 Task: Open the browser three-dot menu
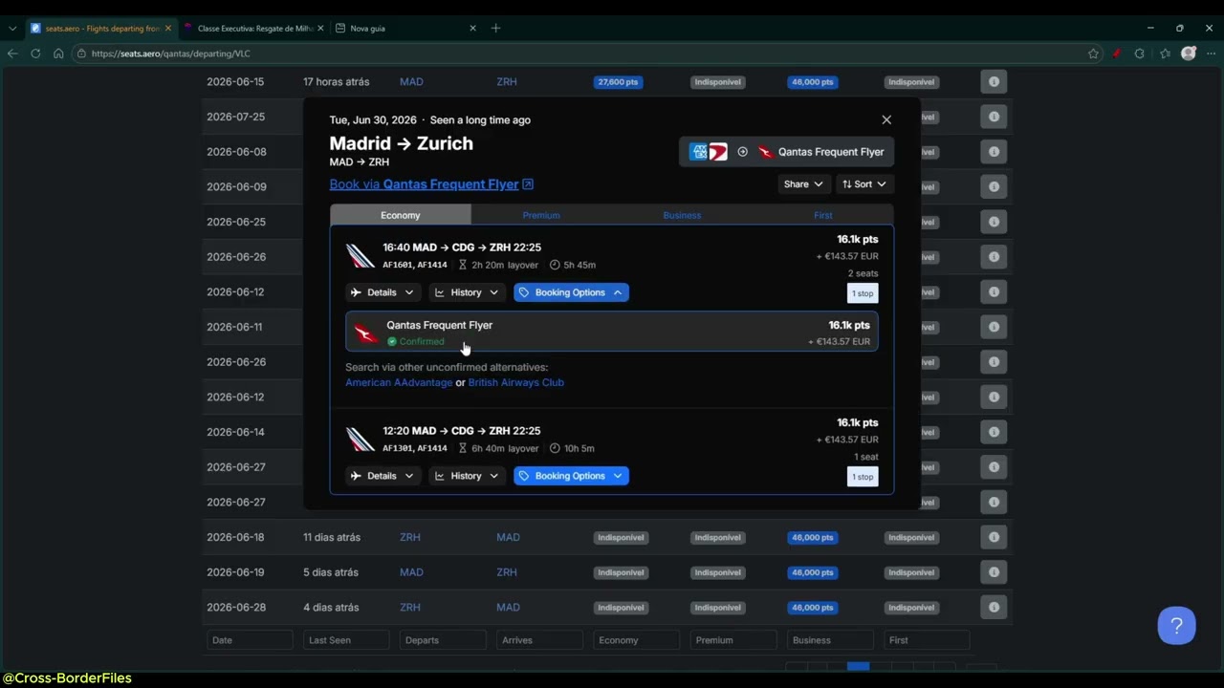click(x=1211, y=54)
